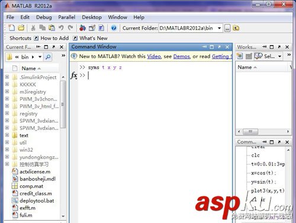Sort Workspace by Name column
This screenshot has height=223, width=296.
247,67
